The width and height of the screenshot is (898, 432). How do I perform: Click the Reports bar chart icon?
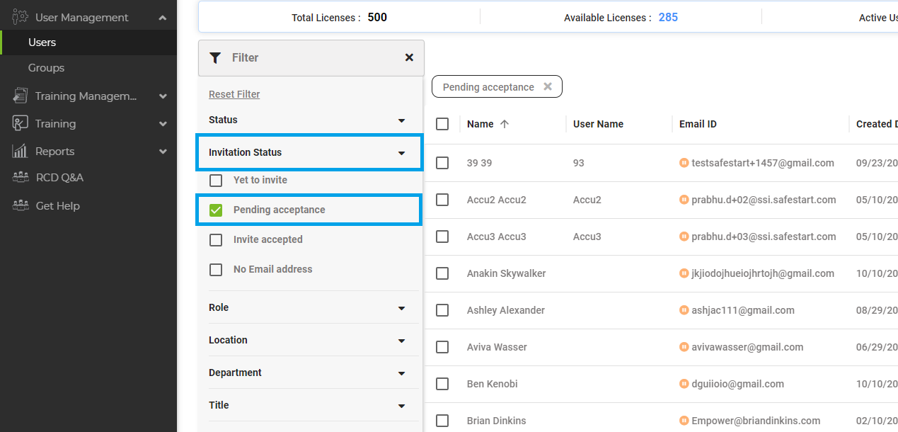tap(21, 151)
